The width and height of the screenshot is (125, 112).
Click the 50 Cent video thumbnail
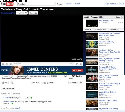coord(92,86)
